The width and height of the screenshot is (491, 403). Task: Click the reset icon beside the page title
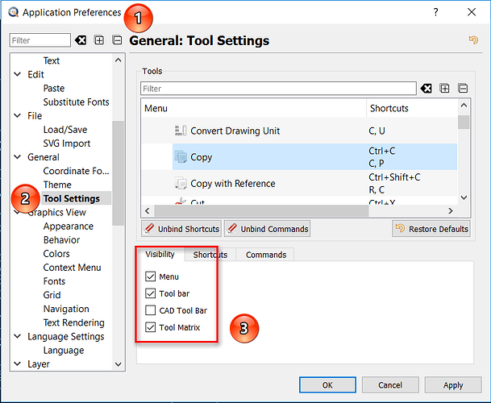[472, 39]
